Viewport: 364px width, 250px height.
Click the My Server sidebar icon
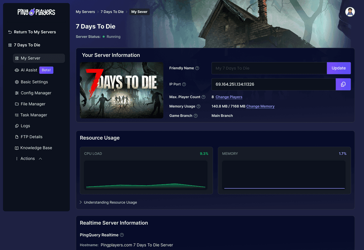click(17, 58)
